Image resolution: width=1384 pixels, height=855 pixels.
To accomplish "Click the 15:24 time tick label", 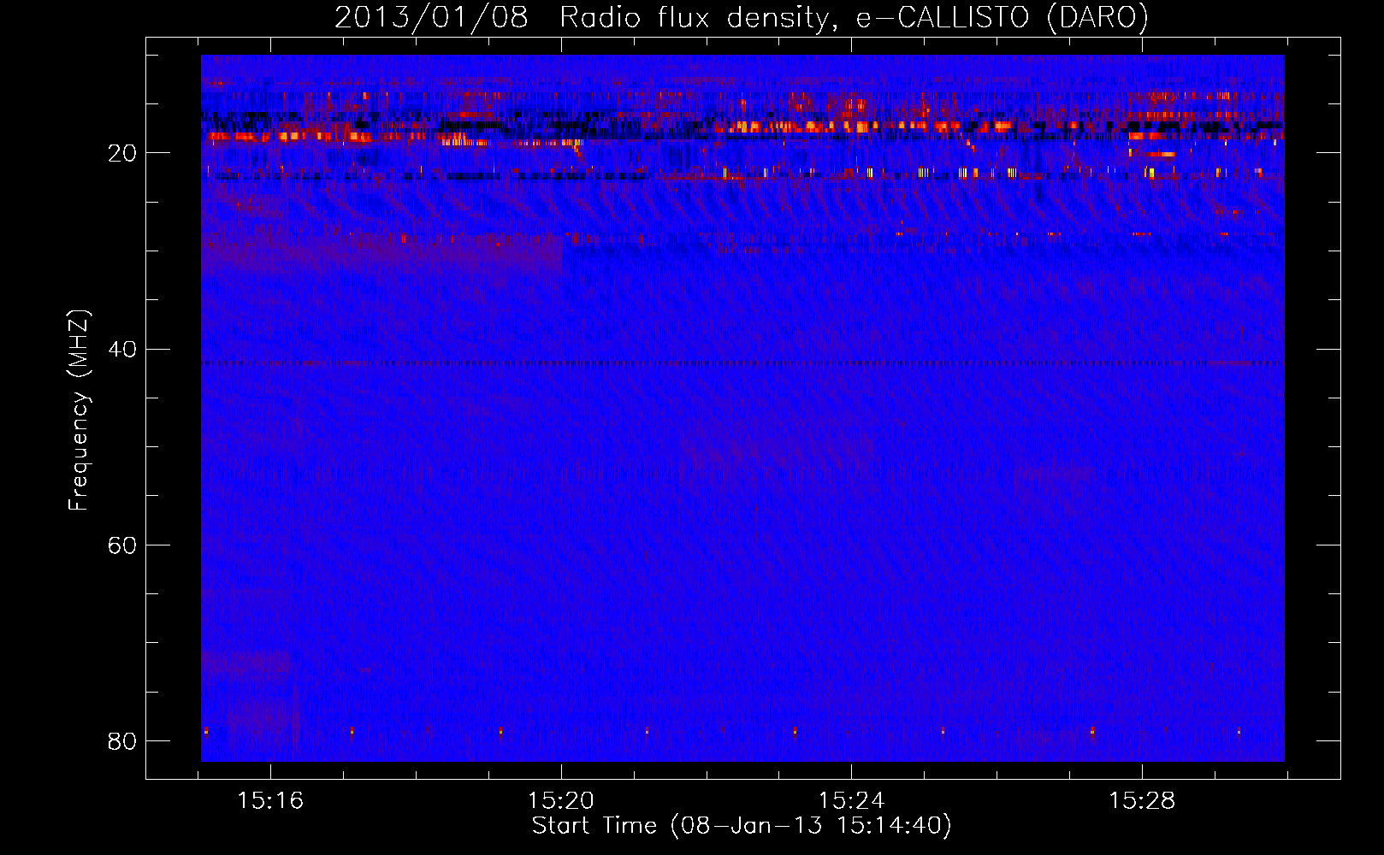I will (x=851, y=801).
